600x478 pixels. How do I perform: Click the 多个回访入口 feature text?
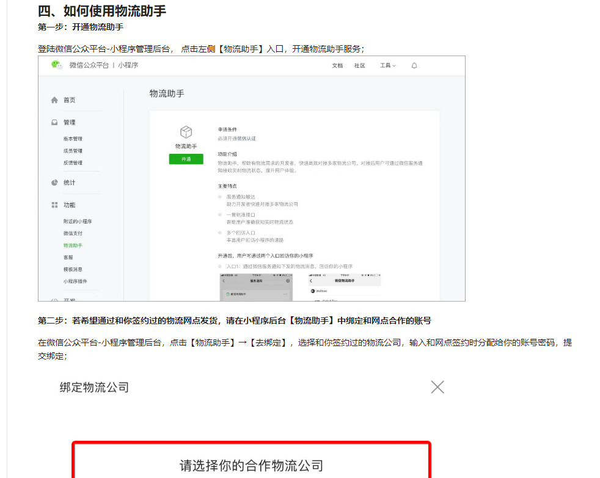point(241,233)
